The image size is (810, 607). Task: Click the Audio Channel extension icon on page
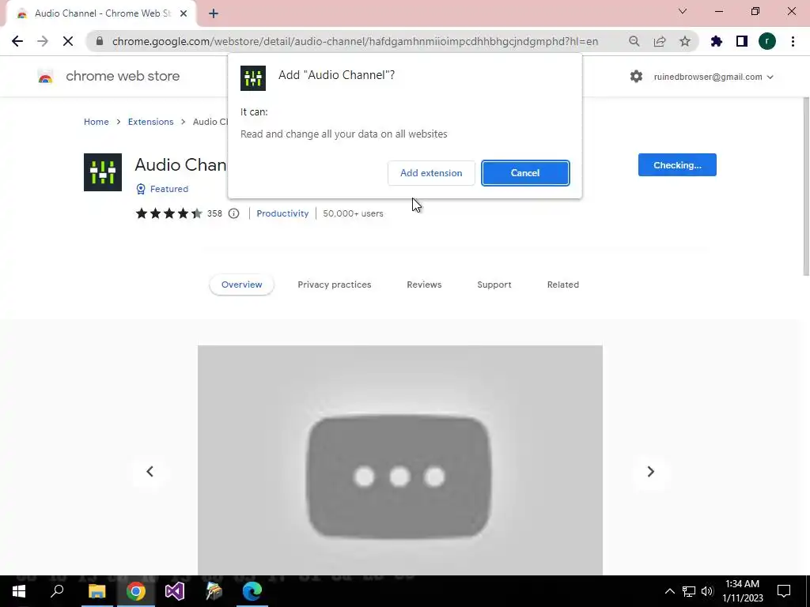(103, 172)
